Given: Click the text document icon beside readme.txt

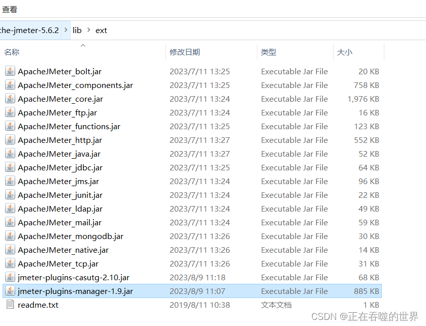Looking at the screenshot, I should [10, 305].
